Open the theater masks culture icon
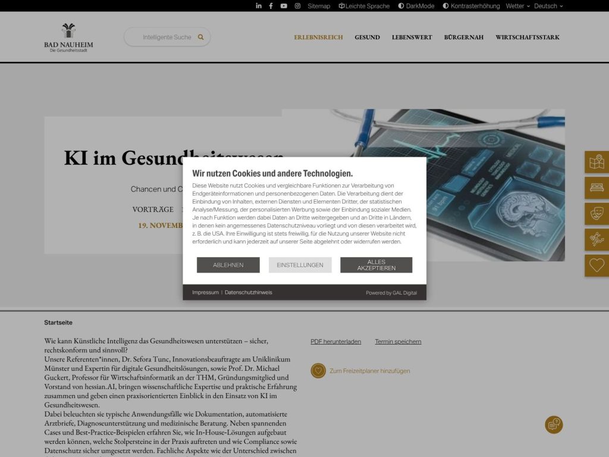 coord(597,214)
